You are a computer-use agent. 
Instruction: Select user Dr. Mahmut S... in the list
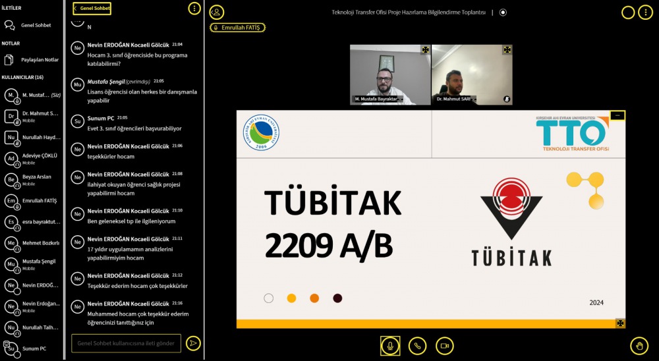click(32, 117)
